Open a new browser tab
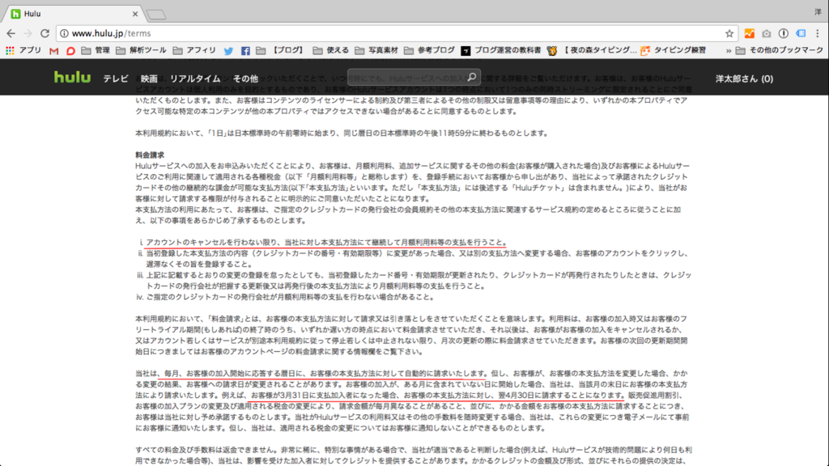Viewport: 829px width, 466px height. (156, 15)
